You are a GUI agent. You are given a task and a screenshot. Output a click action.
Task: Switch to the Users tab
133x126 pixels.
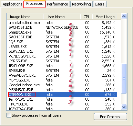pyautogui.click(x=100, y=4)
